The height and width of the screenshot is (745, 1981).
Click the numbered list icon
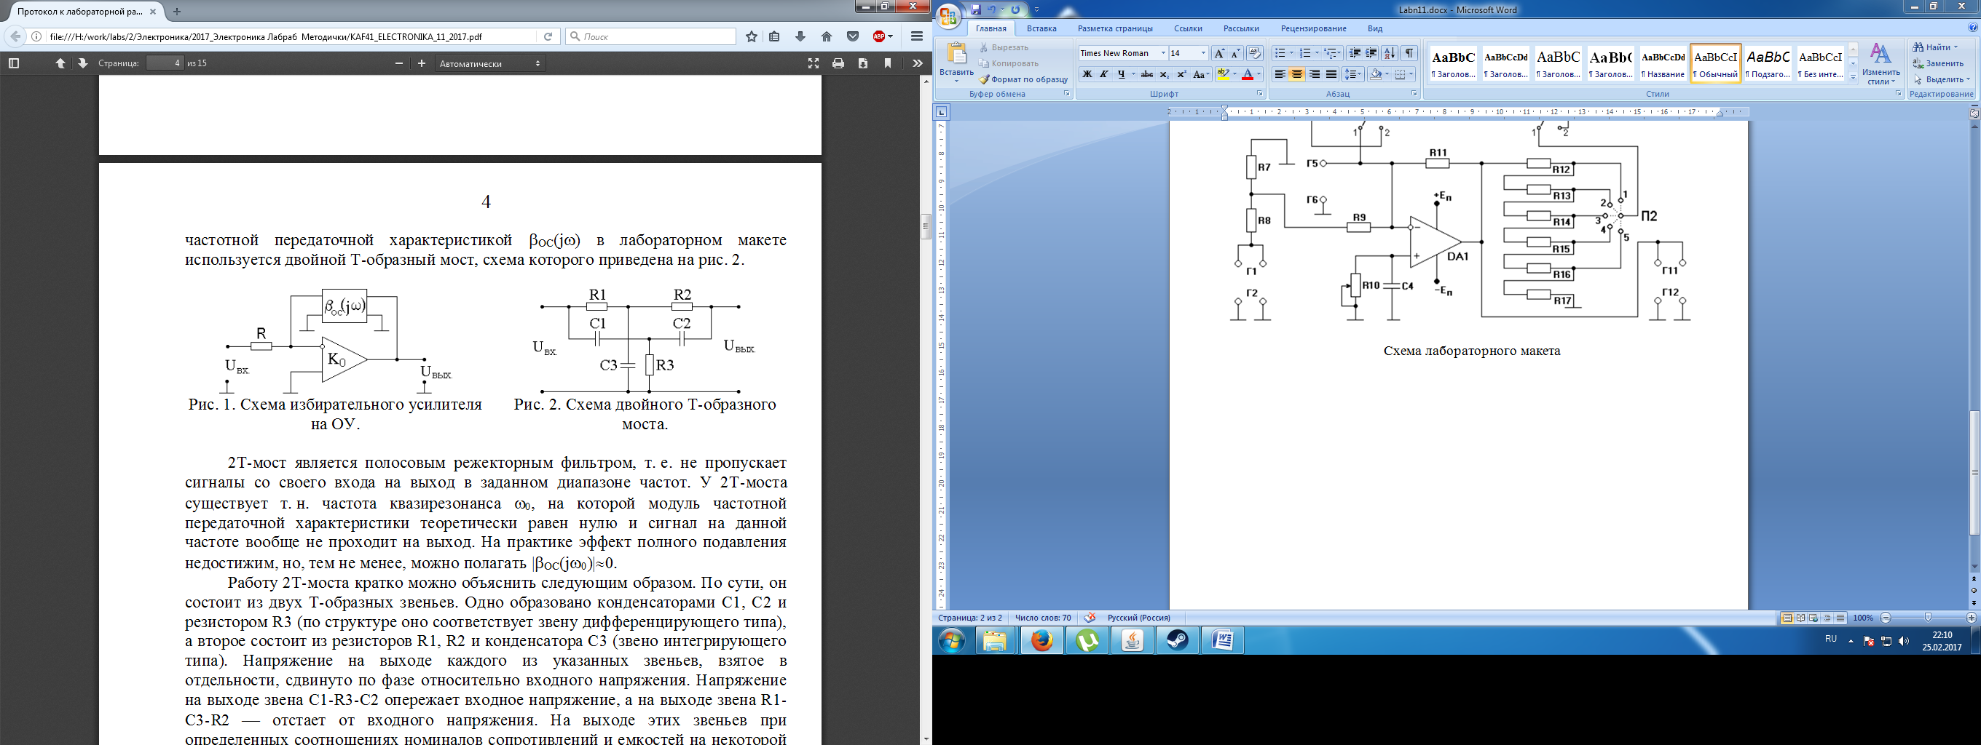[x=1305, y=53]
